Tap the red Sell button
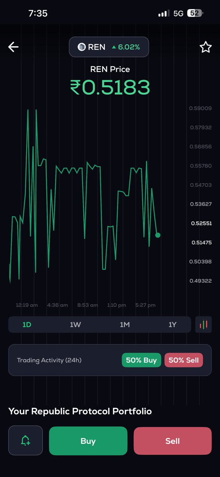The image size is (220, 477). (172, 441)
